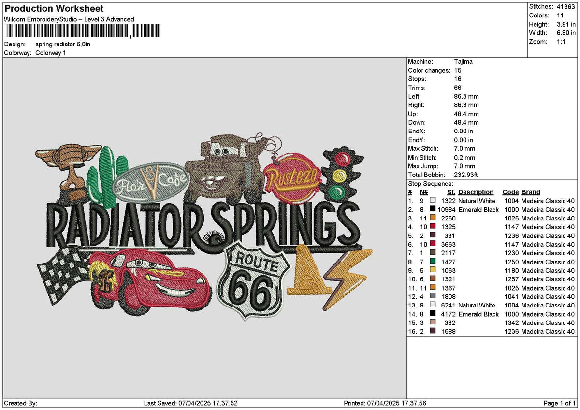Click the Stop Sequence heading

coord(431,183)
